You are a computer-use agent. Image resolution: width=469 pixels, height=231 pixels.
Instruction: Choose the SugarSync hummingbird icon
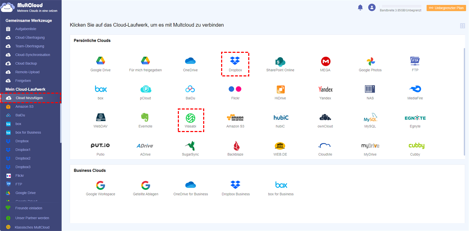[190, 145]
